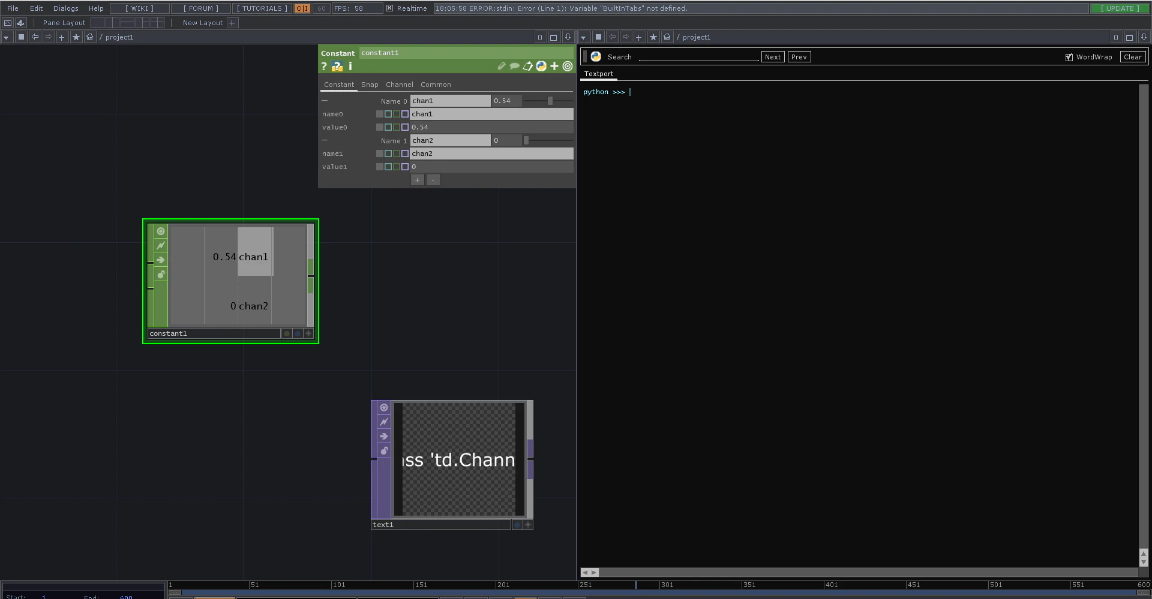This screenshot has height=599, width=1152.
Task: Toggle the Realtime checkbox
Action: click(x=389, y=8)
